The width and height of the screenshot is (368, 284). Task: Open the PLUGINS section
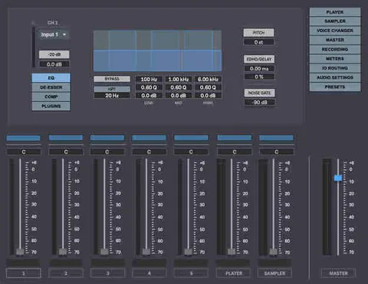pyautogui.click(x=51, y=106)
